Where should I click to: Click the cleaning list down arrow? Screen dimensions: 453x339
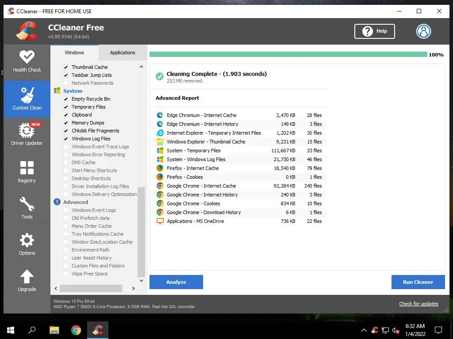click(x=141, y=280)
